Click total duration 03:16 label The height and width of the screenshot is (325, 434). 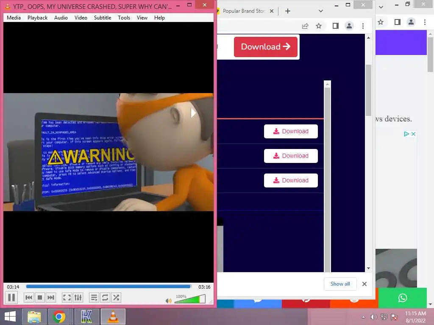click(204, 287)
